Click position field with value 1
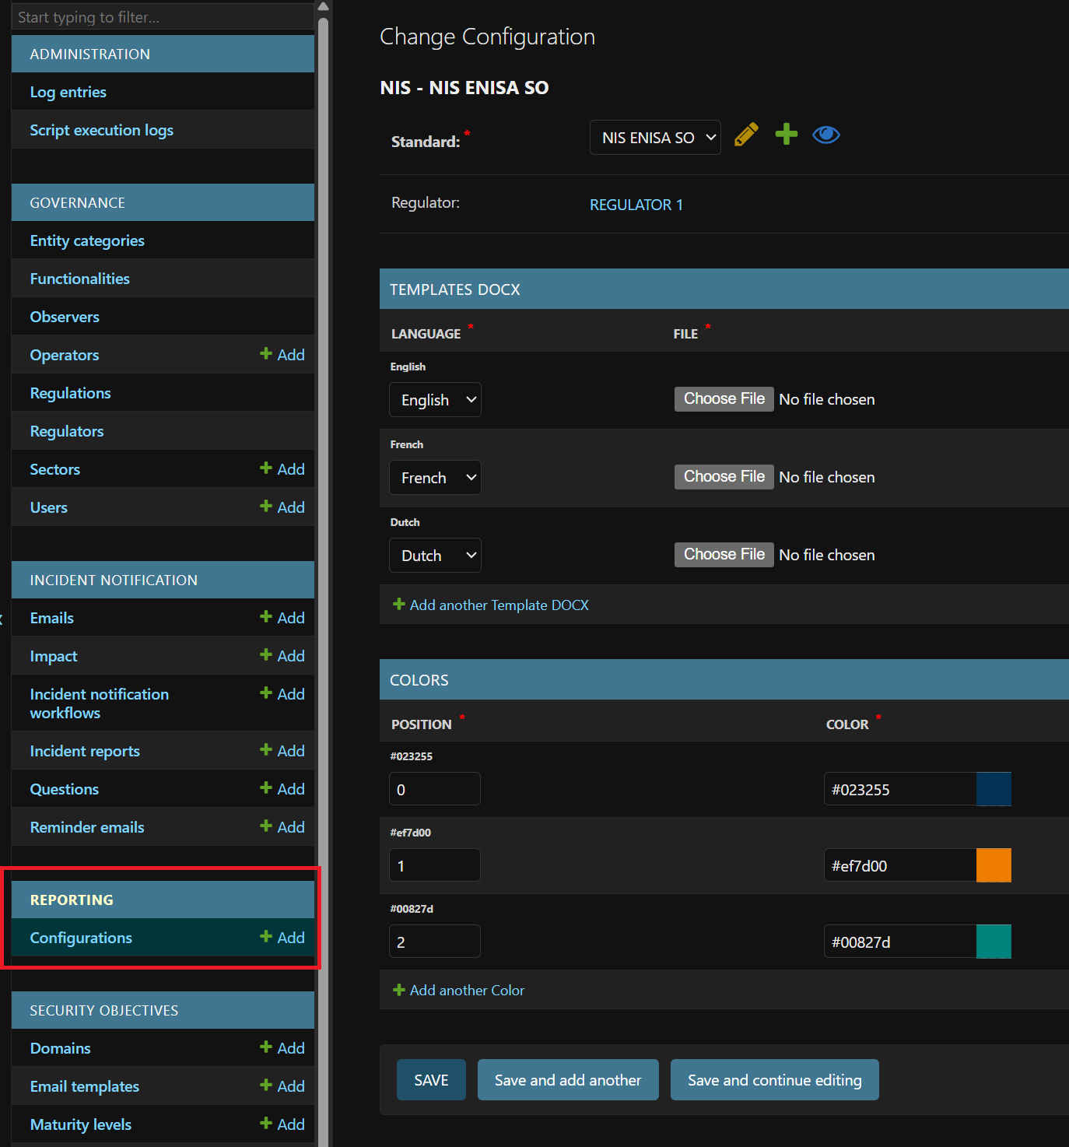This screenshot has width=1069, height=1147. tap(435, 865)
